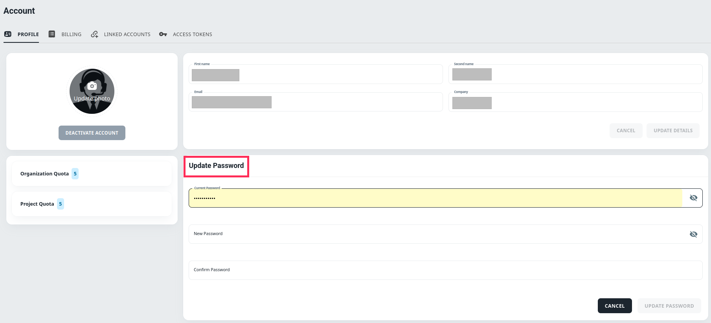Viewport: 711px width, 323px height.
Task: Open the Billing tab
Action: (65, 35)
